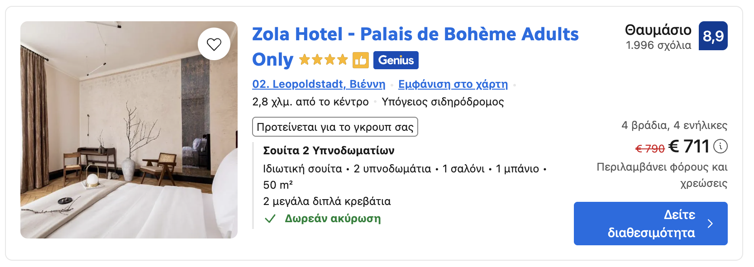Click the hotel room photo thumbnail
The image size is (754, 267).
click(129, 130)
